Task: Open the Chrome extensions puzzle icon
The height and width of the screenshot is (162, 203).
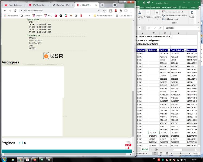Action: [121, 11]
